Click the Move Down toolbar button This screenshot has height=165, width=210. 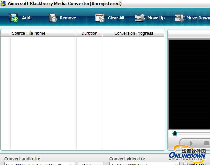192,18
